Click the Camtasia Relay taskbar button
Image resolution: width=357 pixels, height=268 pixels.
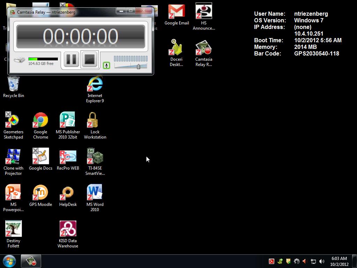31,261
